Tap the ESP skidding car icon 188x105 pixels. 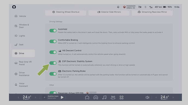pyautogui.click(x=59, y=61)
